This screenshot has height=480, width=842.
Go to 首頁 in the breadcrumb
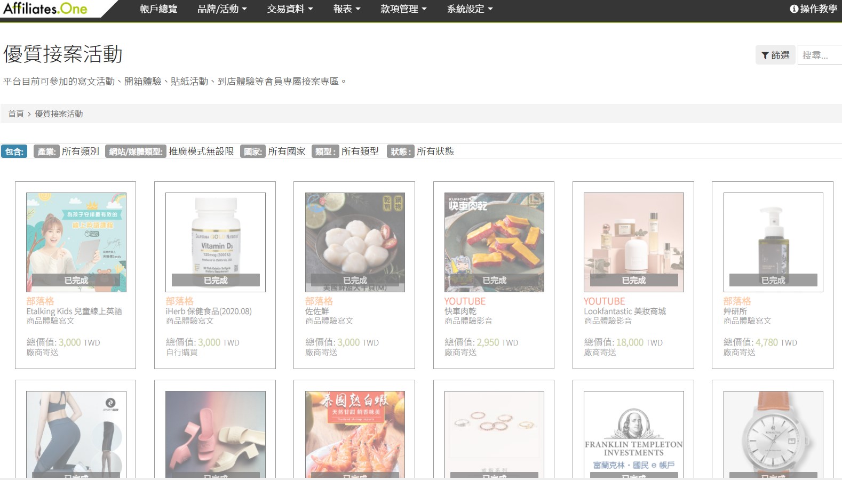point(15,114)
